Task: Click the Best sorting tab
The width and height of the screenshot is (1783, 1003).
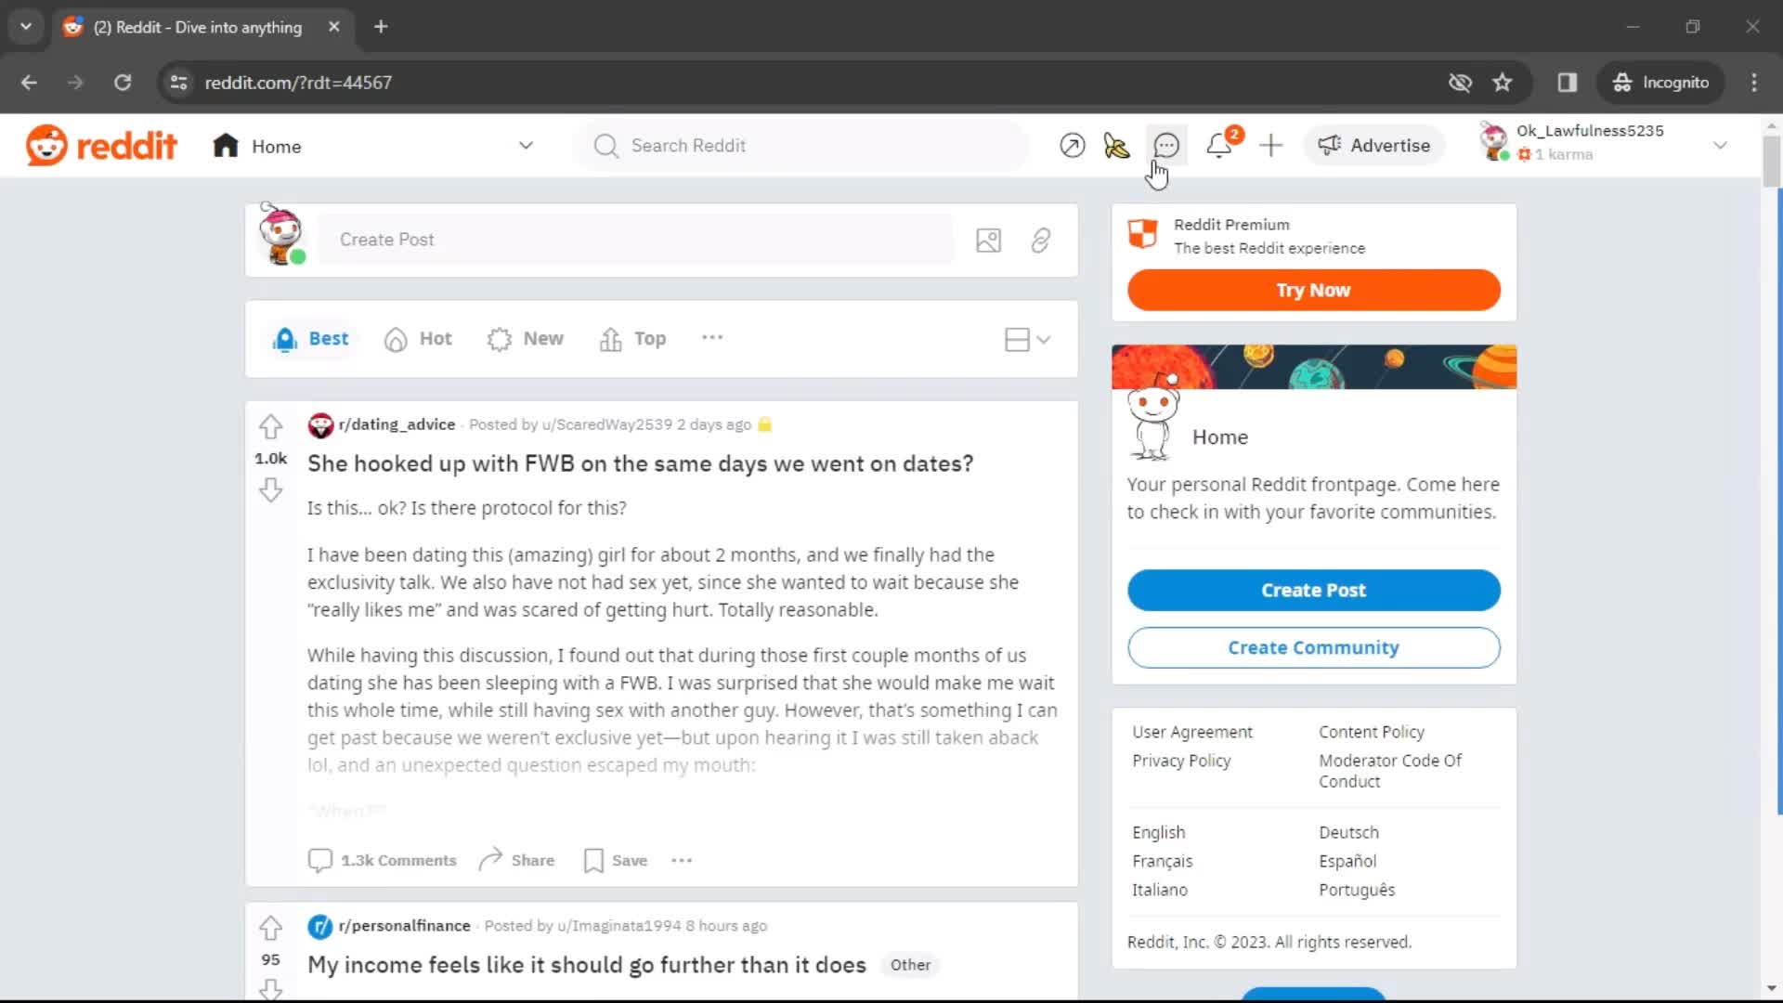Action: (x=310, y=338)
